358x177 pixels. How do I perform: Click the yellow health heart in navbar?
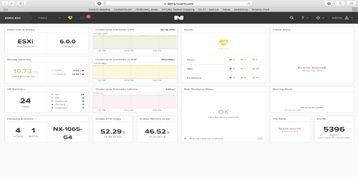click(70, 18)
